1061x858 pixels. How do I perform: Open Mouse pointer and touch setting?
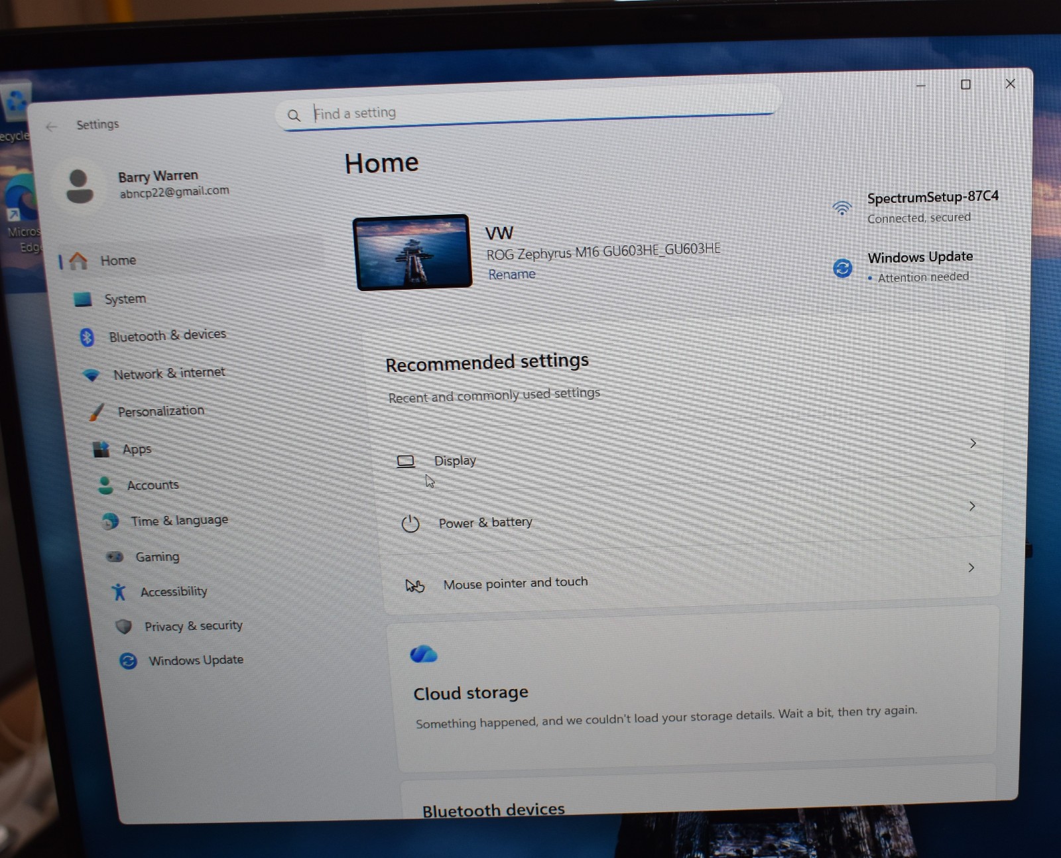coord(691,576)
